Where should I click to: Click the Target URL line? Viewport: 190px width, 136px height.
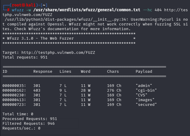pos(49,53)
